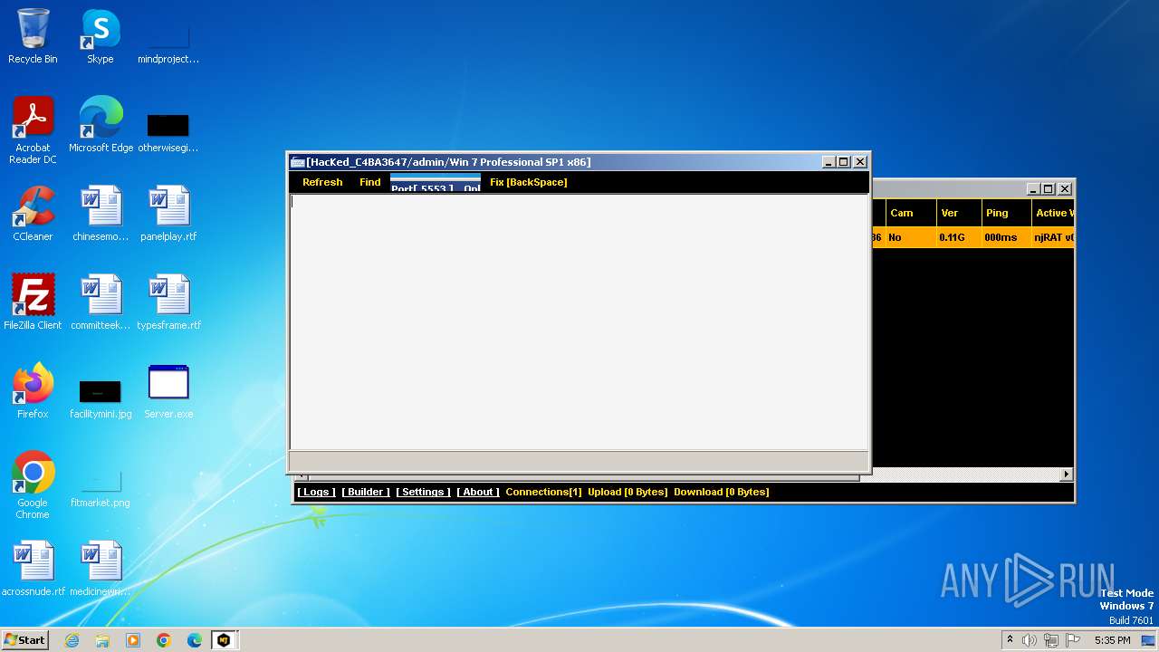1159x652 pixels.
Task: Launch Google Chrome desktop shortcut
Action: click(x=33, y=484)
